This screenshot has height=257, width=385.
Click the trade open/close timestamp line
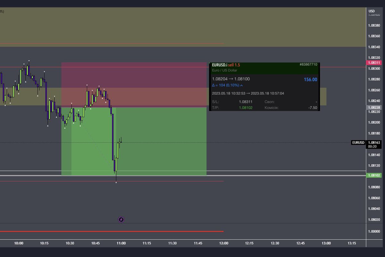(248, 93)
